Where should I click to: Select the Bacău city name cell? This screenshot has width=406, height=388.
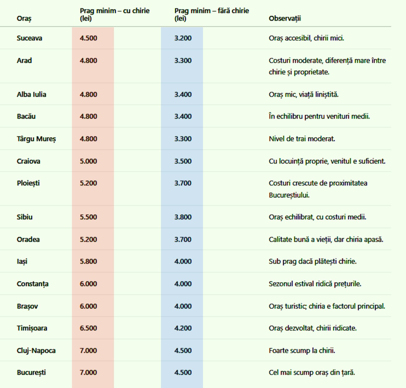[26, 117]
